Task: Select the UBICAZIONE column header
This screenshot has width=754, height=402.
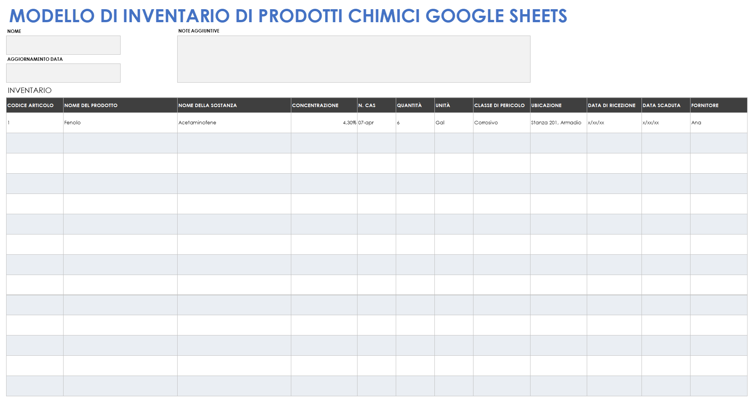Action: coord(559,105)
